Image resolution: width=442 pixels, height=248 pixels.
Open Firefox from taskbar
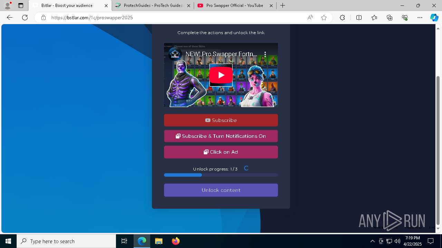click(x=175, y=241)
